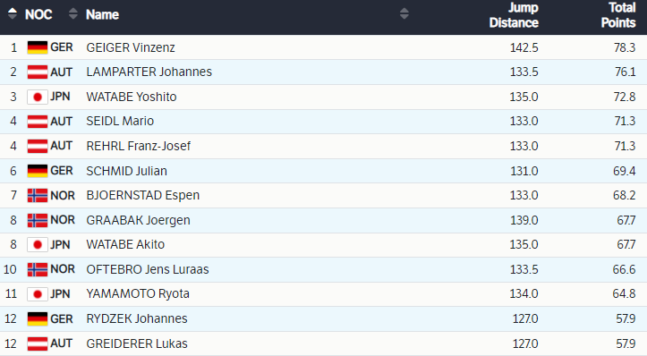The height and width of the screenshot is (356, 647).
Task: Sort table by rank arrow icon
Action: pyautogui.click(x=13, y=13)
